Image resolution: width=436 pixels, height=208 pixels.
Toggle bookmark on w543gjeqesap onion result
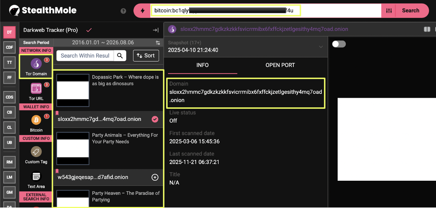57,171
